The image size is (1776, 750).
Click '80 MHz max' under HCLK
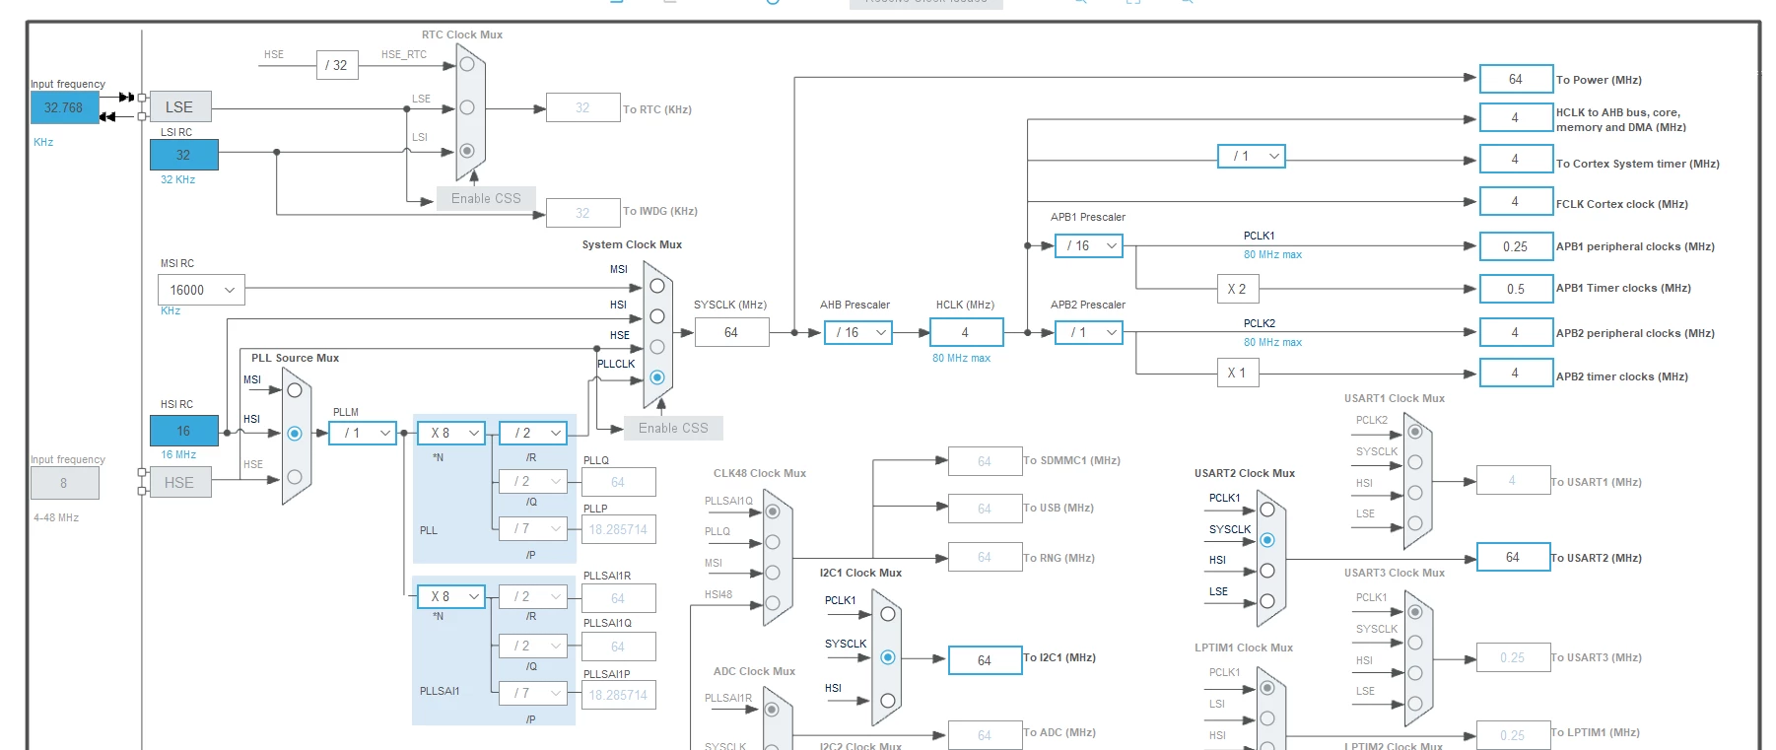tap(961, 358)
